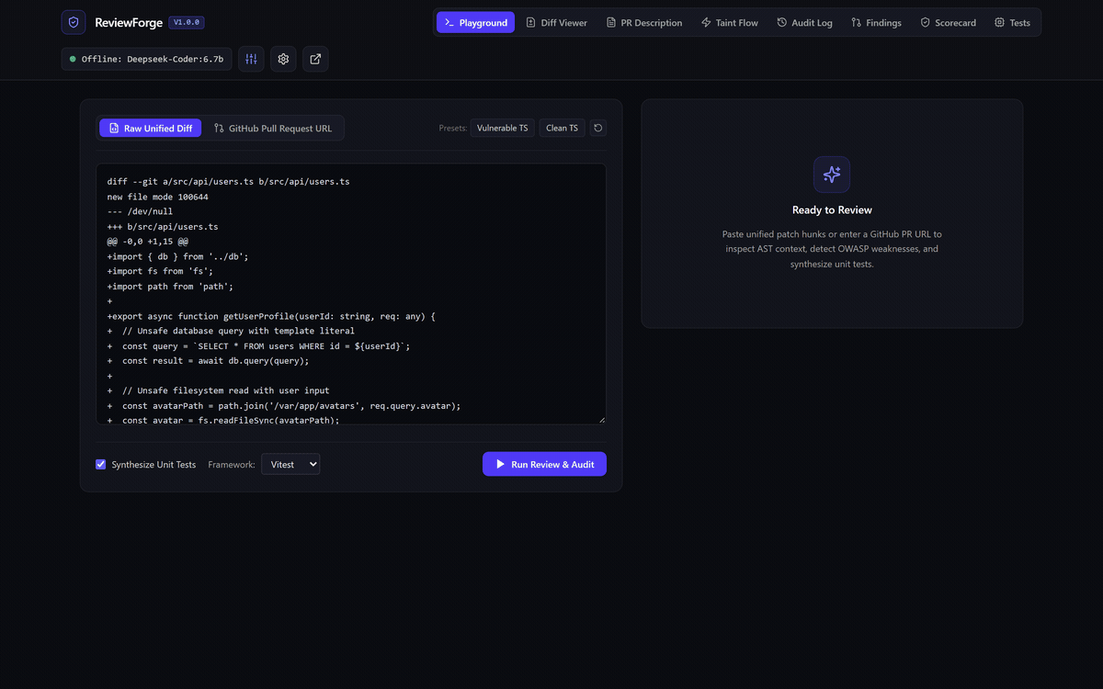Screen dimensions: 1103x689
Task: Open the Diff Viewer tab
Action: pos(556,22)
